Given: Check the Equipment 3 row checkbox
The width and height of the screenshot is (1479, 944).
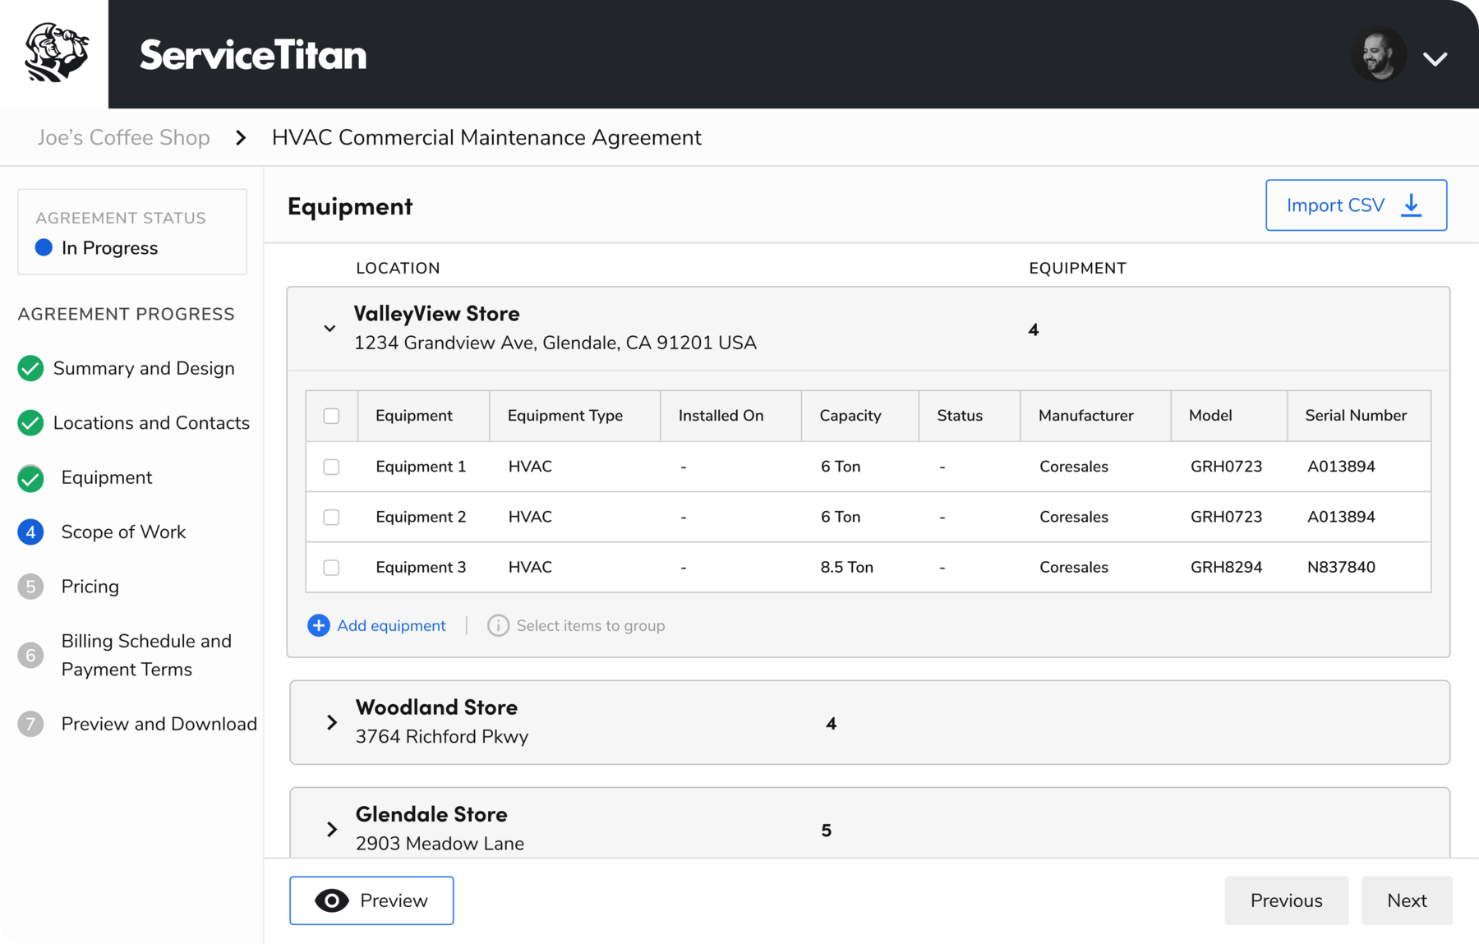Looking at the screenshot, I should tap(331, 568).
